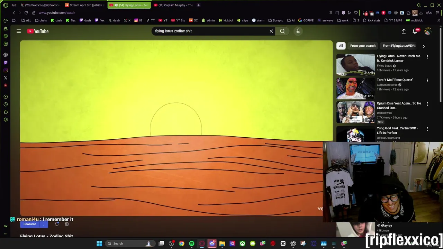Mute the Flying Lotus tab audio icon
Screen dimensions: 443x249
tap(116, 5)
